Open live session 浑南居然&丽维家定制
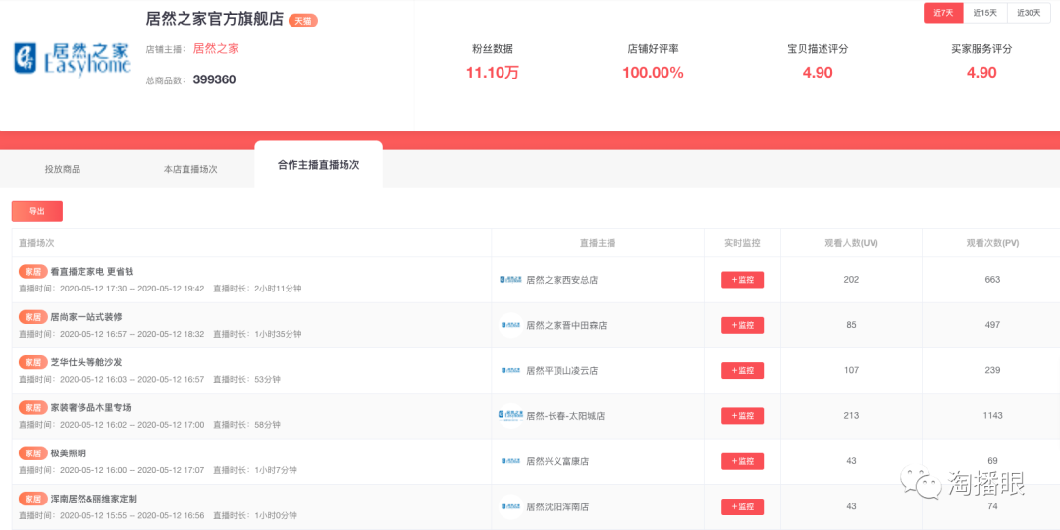1060x530 pixels. coord(94,499)
